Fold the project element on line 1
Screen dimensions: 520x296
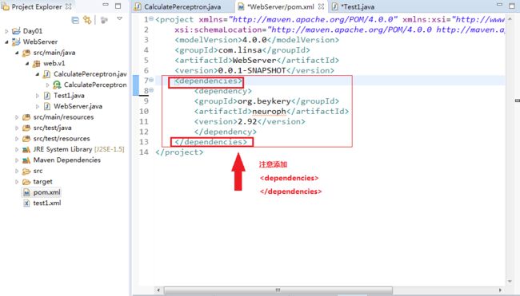pos(151,19)
